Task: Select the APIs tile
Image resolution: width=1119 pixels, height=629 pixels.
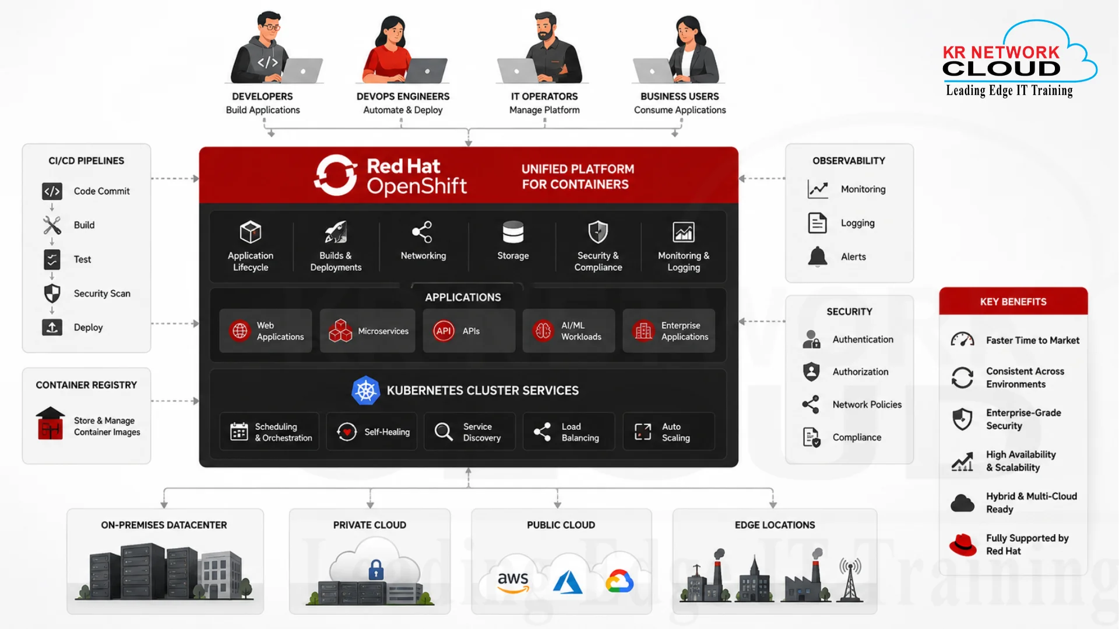Action: (x=469, y=331)
